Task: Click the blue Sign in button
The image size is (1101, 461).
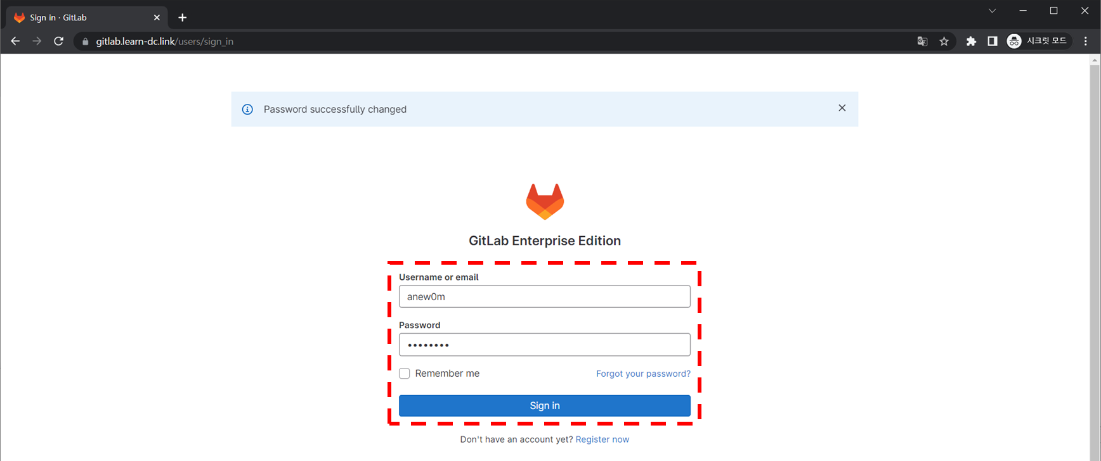Action: tap(544, 406)
